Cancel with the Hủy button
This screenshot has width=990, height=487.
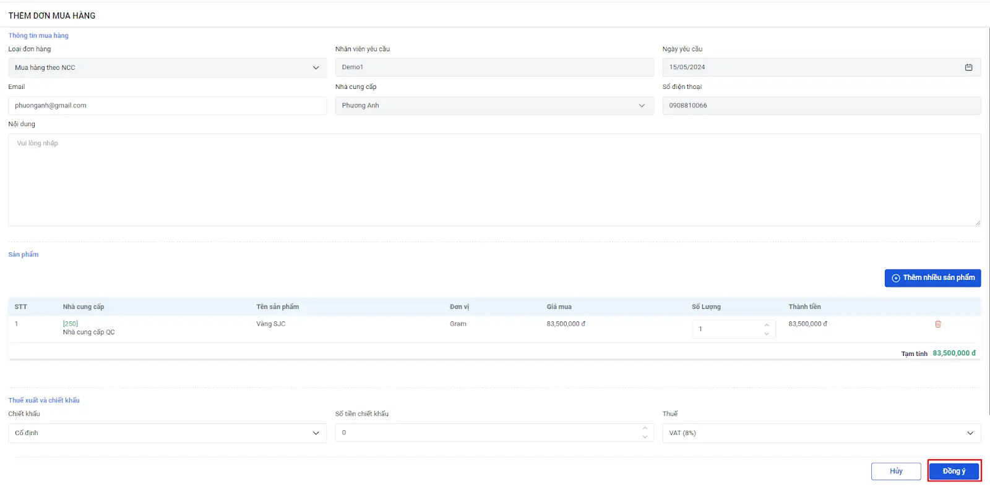pos(896,471)
